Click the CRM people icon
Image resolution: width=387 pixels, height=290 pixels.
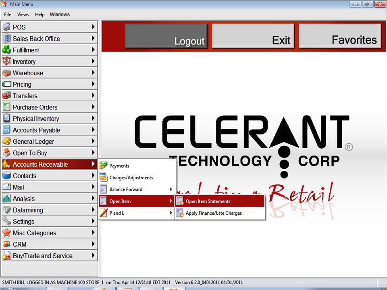pyautogui.click(x=7, y=244)
